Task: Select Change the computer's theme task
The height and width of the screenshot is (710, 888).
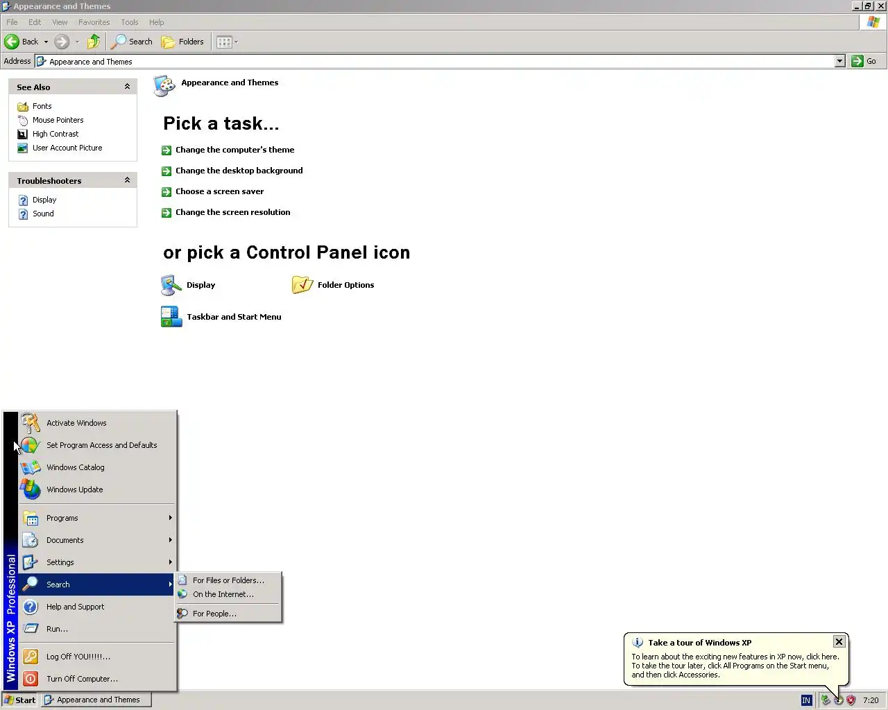Action: tap(234, 150)
